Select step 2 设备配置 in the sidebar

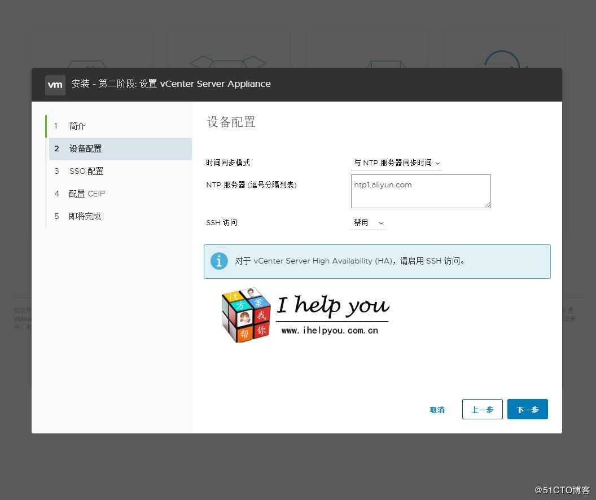point(120,149)
